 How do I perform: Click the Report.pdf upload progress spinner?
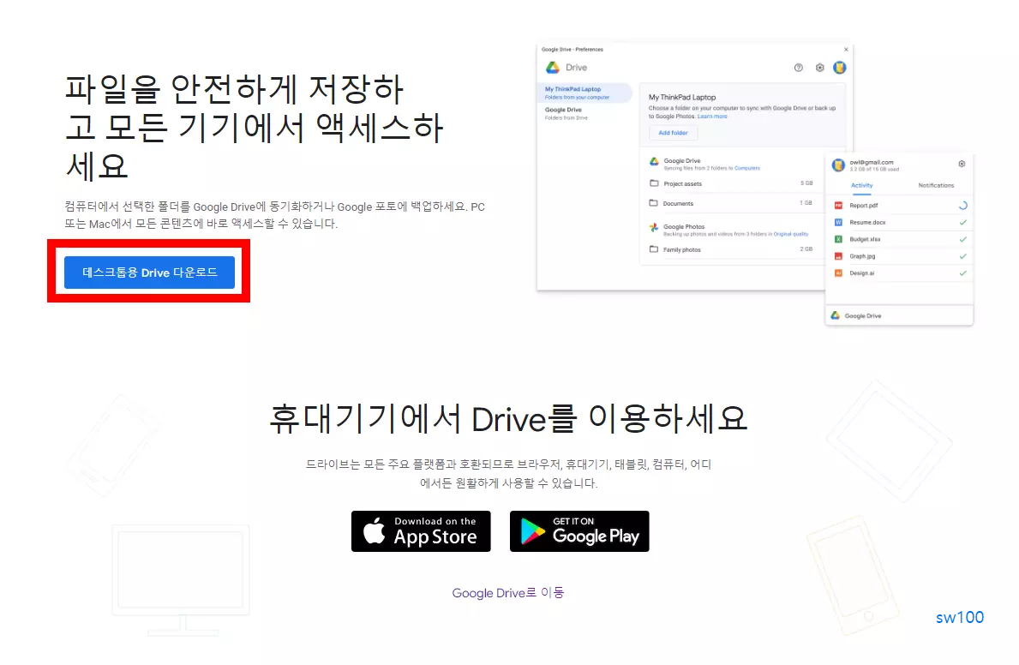click(962, 207)
